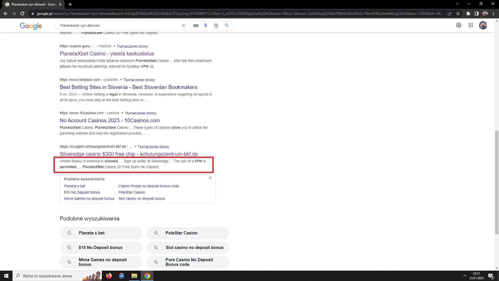Click the PoleStar Casino related search button
The height and width of the screenshot is (281, 499).
click(x=188, y=233)
